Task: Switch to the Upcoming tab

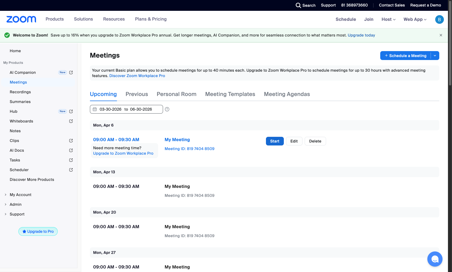Action: tap(103, 94)
